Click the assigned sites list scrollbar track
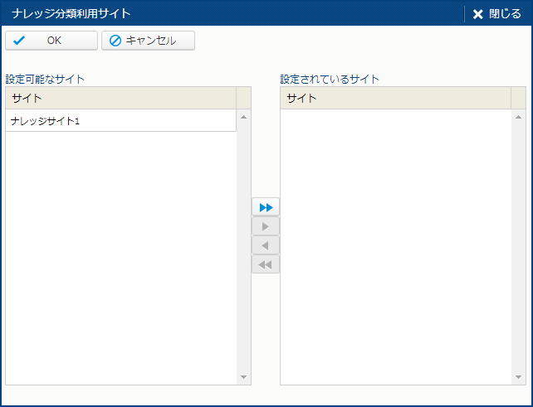 pos(518,247)
